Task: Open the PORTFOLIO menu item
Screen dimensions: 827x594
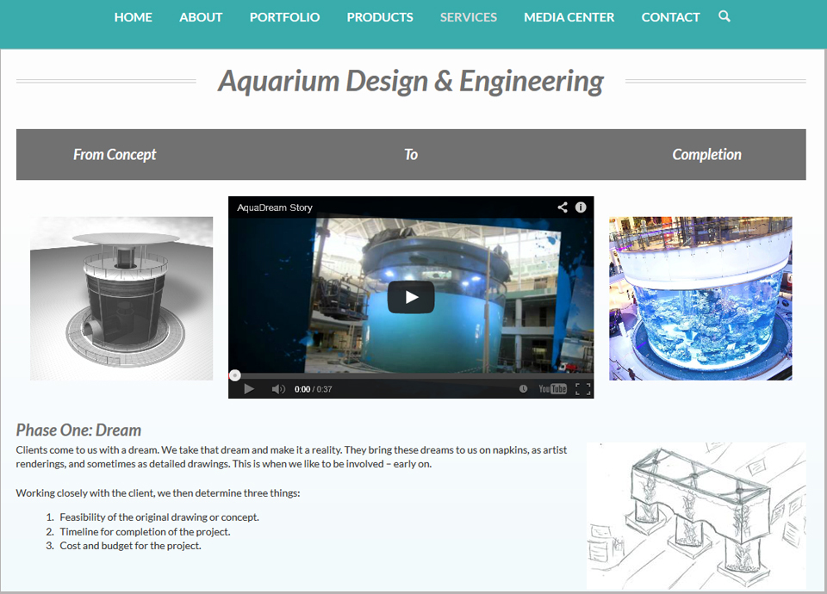Action: pyautogui.click(x=284, y=17)
